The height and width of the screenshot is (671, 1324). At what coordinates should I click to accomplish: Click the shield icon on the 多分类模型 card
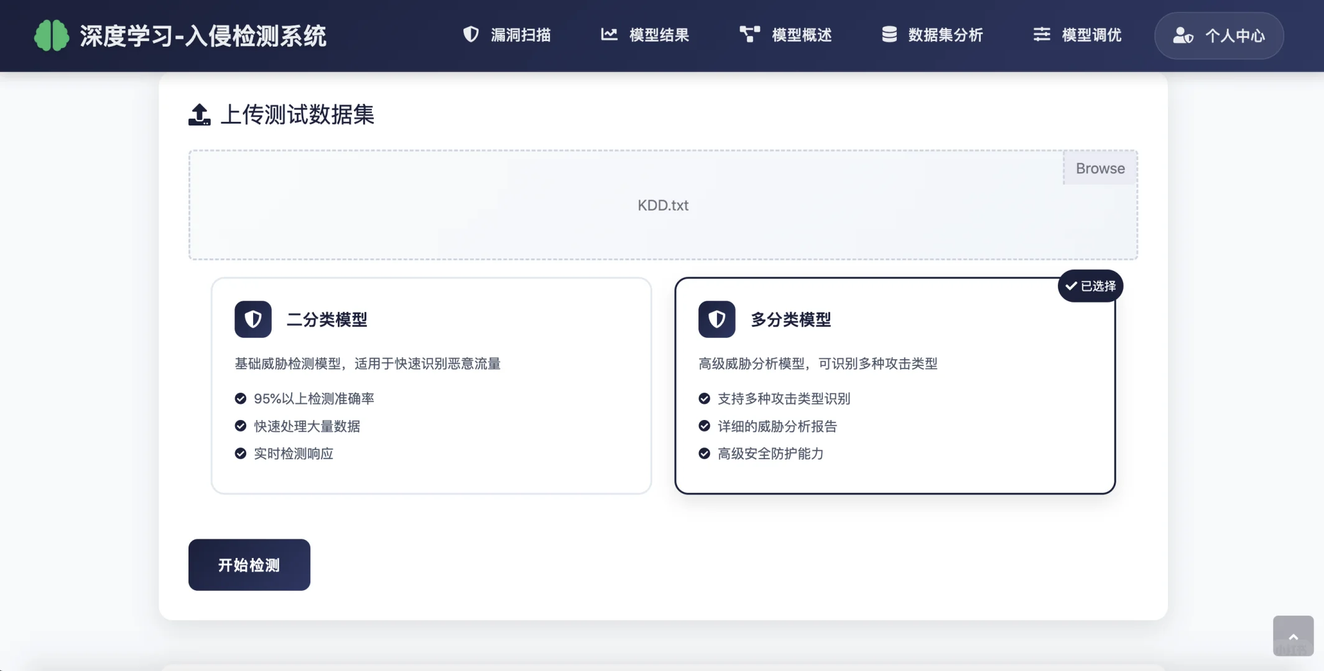point(716,319)
